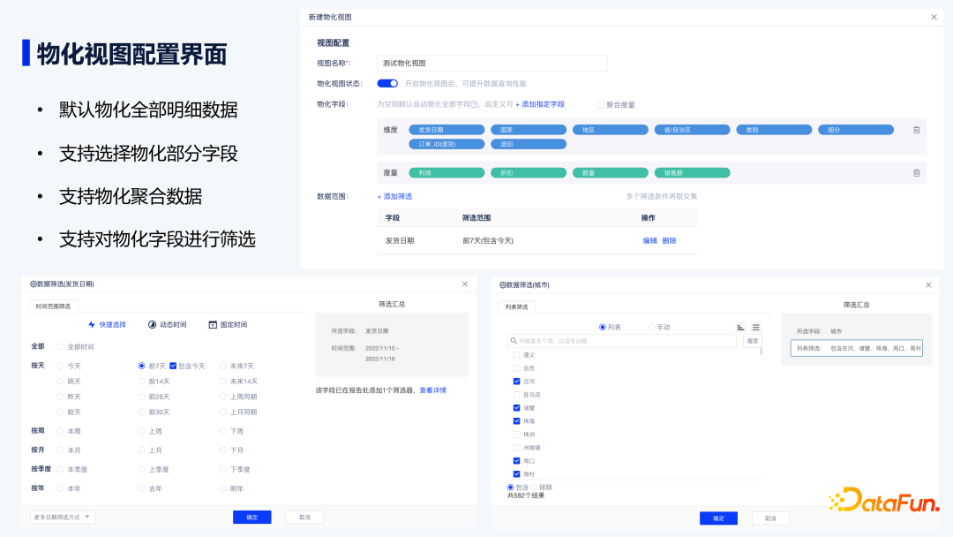This screenshot has width=953, height=537.
Task: Select the 全部时间 radio button
Action: tap(60, 346)
